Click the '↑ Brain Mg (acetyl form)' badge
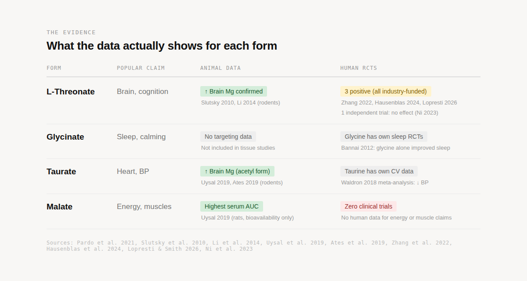This screenshot has width=527, height=281. (237, 171)
